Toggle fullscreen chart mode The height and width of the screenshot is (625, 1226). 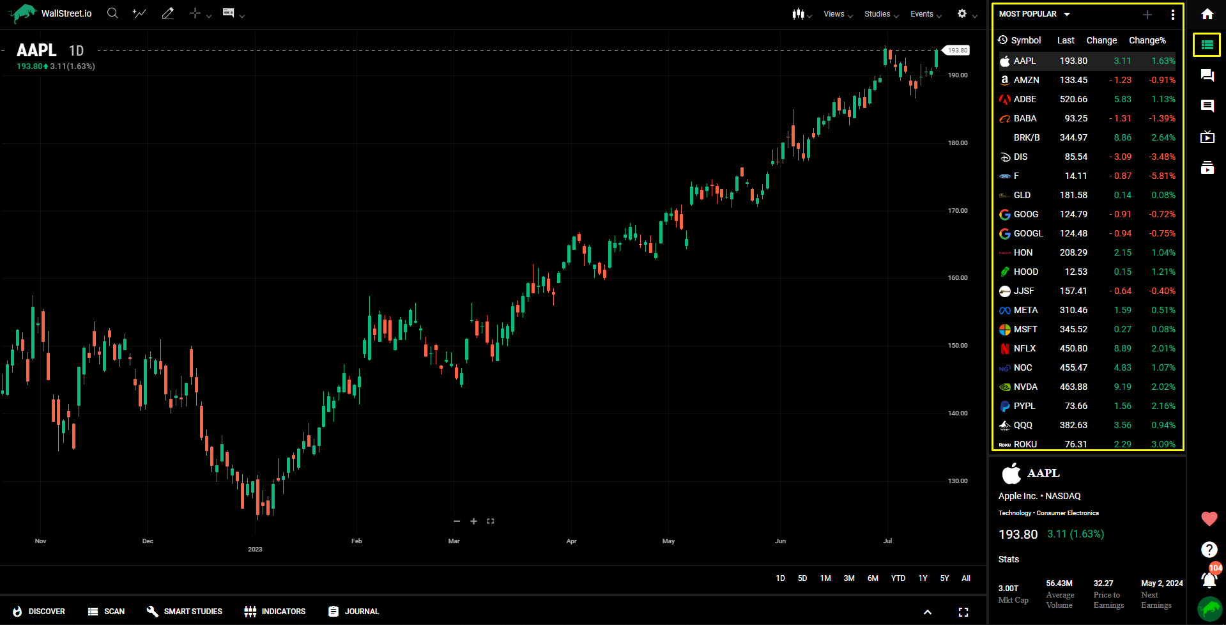[963, 612]
